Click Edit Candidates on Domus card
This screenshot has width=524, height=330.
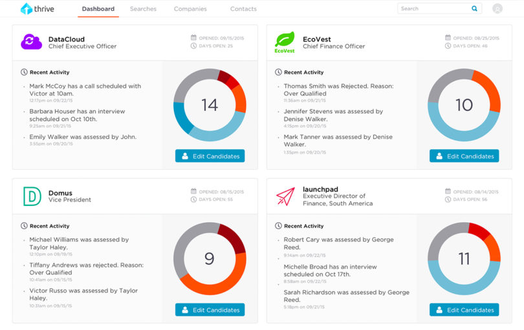(210, 309)
